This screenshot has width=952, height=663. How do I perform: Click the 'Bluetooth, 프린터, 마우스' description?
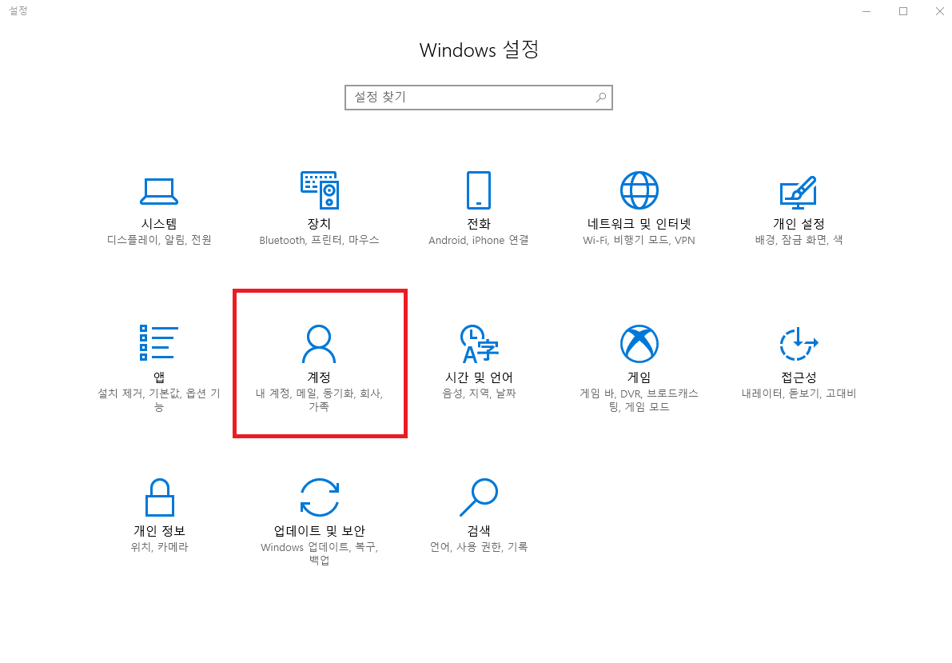(320, 240)
